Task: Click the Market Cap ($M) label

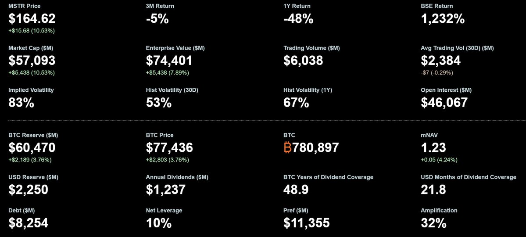Action: [x=31, y=48]
